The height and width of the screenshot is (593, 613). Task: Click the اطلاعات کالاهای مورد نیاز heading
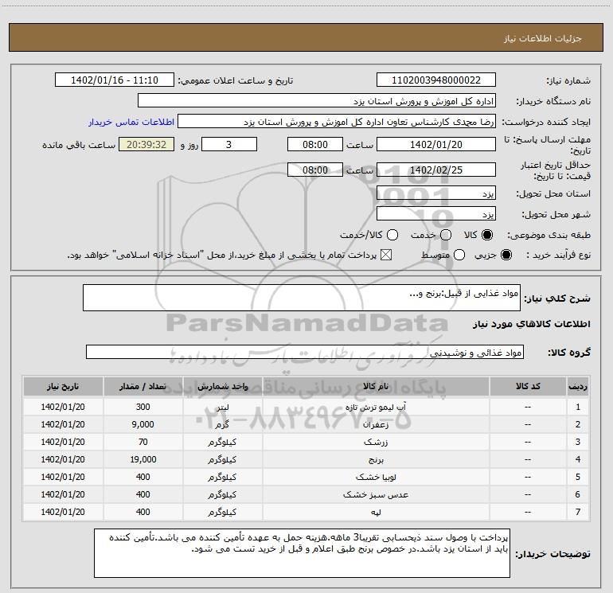click(x=531, y=324)
